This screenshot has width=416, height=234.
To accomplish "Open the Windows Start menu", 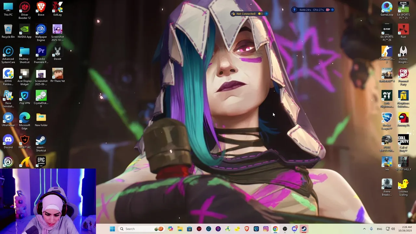I will [x=112, y=229].
